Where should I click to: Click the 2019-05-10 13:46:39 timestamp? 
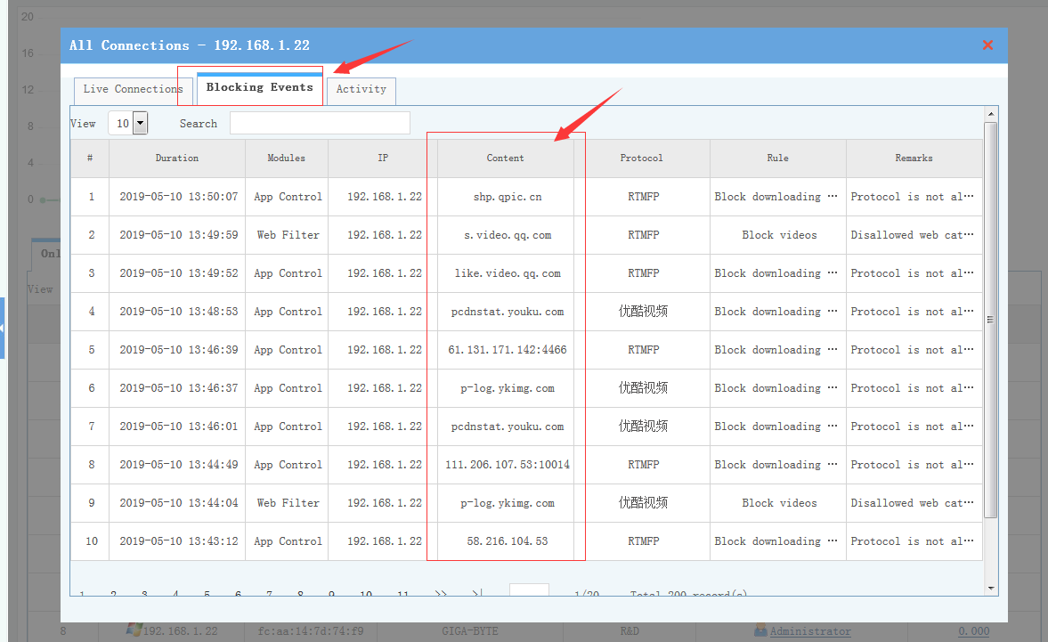(178, 350)
